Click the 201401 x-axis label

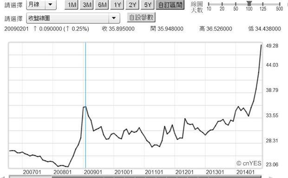pos(245,172)
